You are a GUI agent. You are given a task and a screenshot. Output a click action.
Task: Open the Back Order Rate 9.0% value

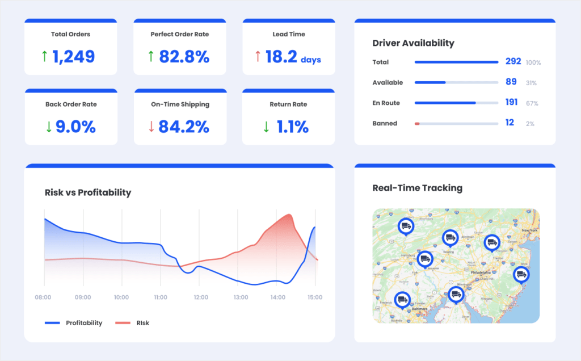pyautogui.click(x=75, y=127)
